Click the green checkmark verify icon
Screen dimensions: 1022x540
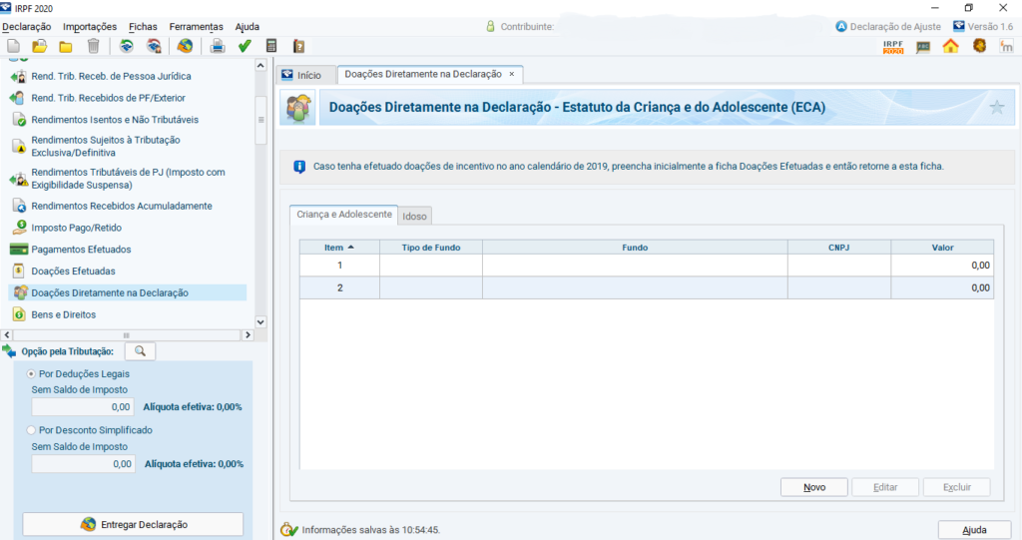245,46
